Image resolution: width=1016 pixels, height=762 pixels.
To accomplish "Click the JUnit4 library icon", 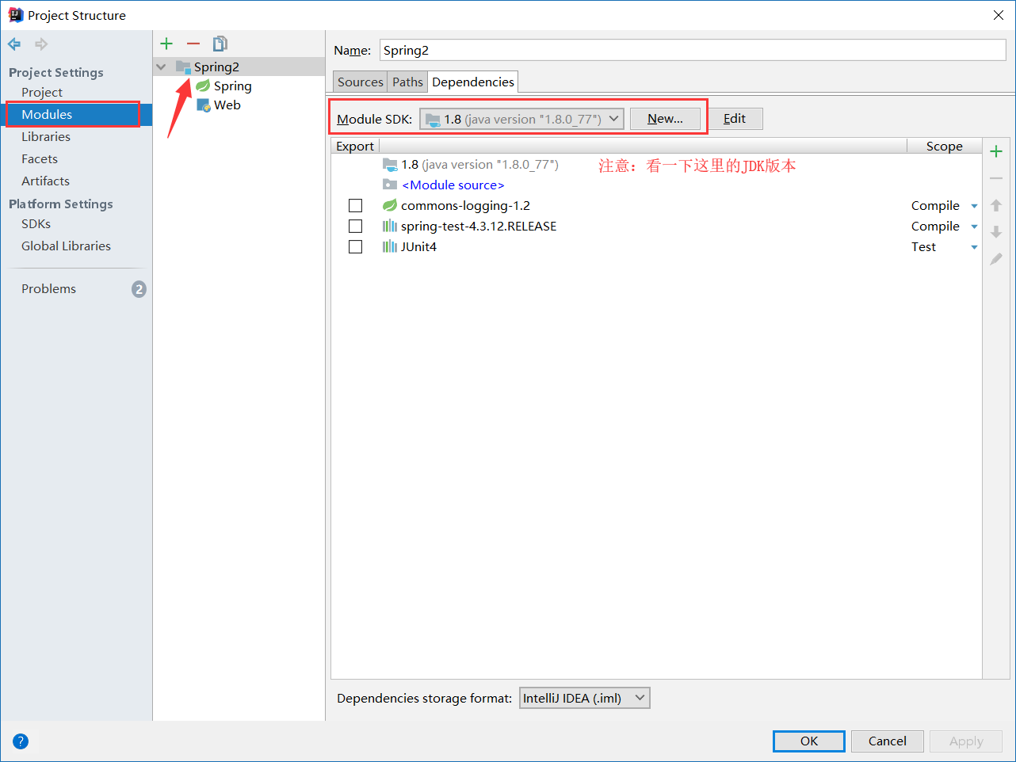I will (x=389, y=246).
